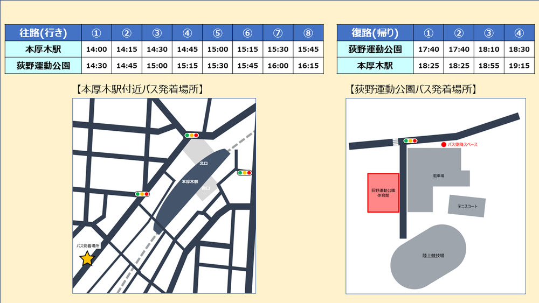Click the 【本厚木駅付近バス発着場所】 heading
This screenshot has width=539, height=303.
tap(140, 89)
